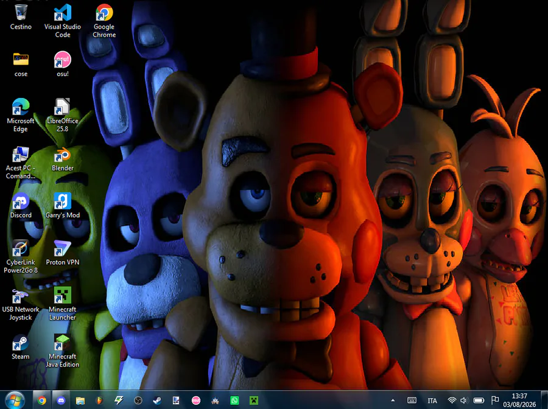Launch osu! from the taskbar
This screenshot has width=548, height=409.
(196, 400)
